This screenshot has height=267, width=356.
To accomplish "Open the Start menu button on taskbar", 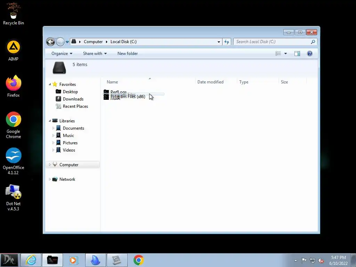I will [x=9, y=260].
